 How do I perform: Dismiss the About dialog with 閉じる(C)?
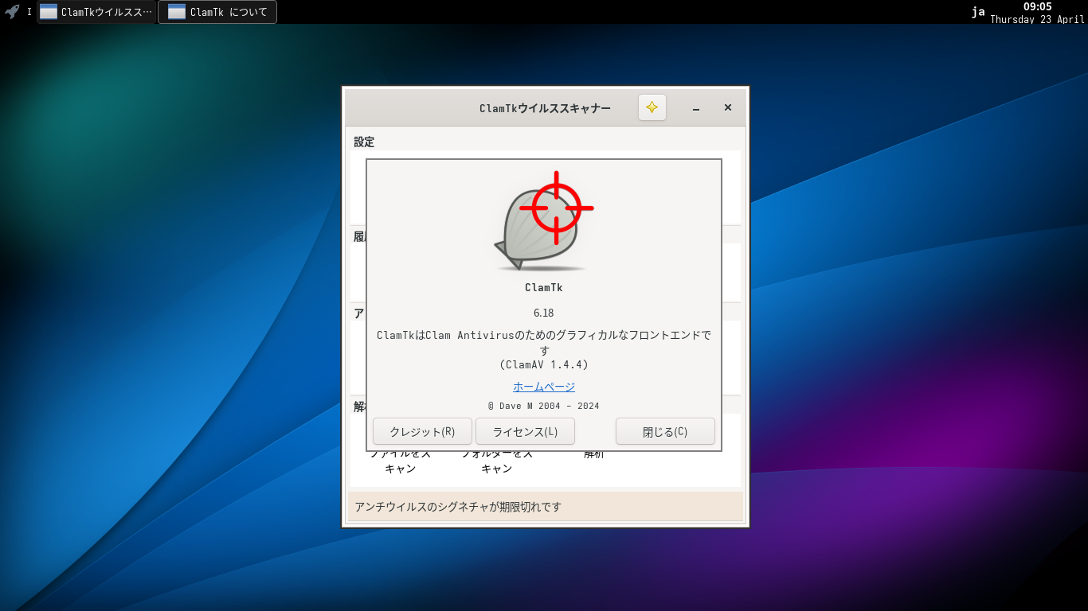click(x=665, y=431)
